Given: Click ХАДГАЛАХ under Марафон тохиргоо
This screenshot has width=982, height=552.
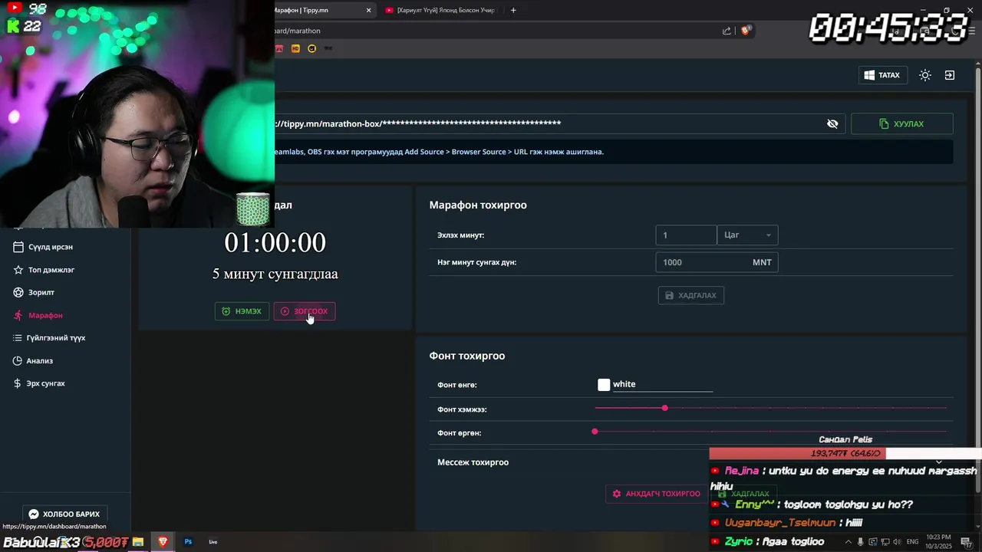Looking at the screenshot, I should pyautogui.click(x=691, y=295).
